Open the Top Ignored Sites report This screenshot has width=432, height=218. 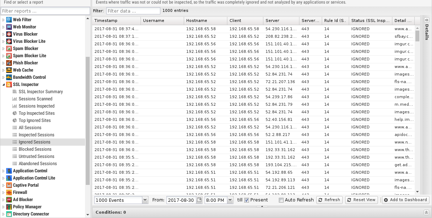coord(35,121)
